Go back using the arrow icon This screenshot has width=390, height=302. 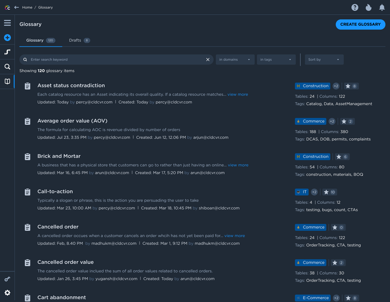(17, 7)
